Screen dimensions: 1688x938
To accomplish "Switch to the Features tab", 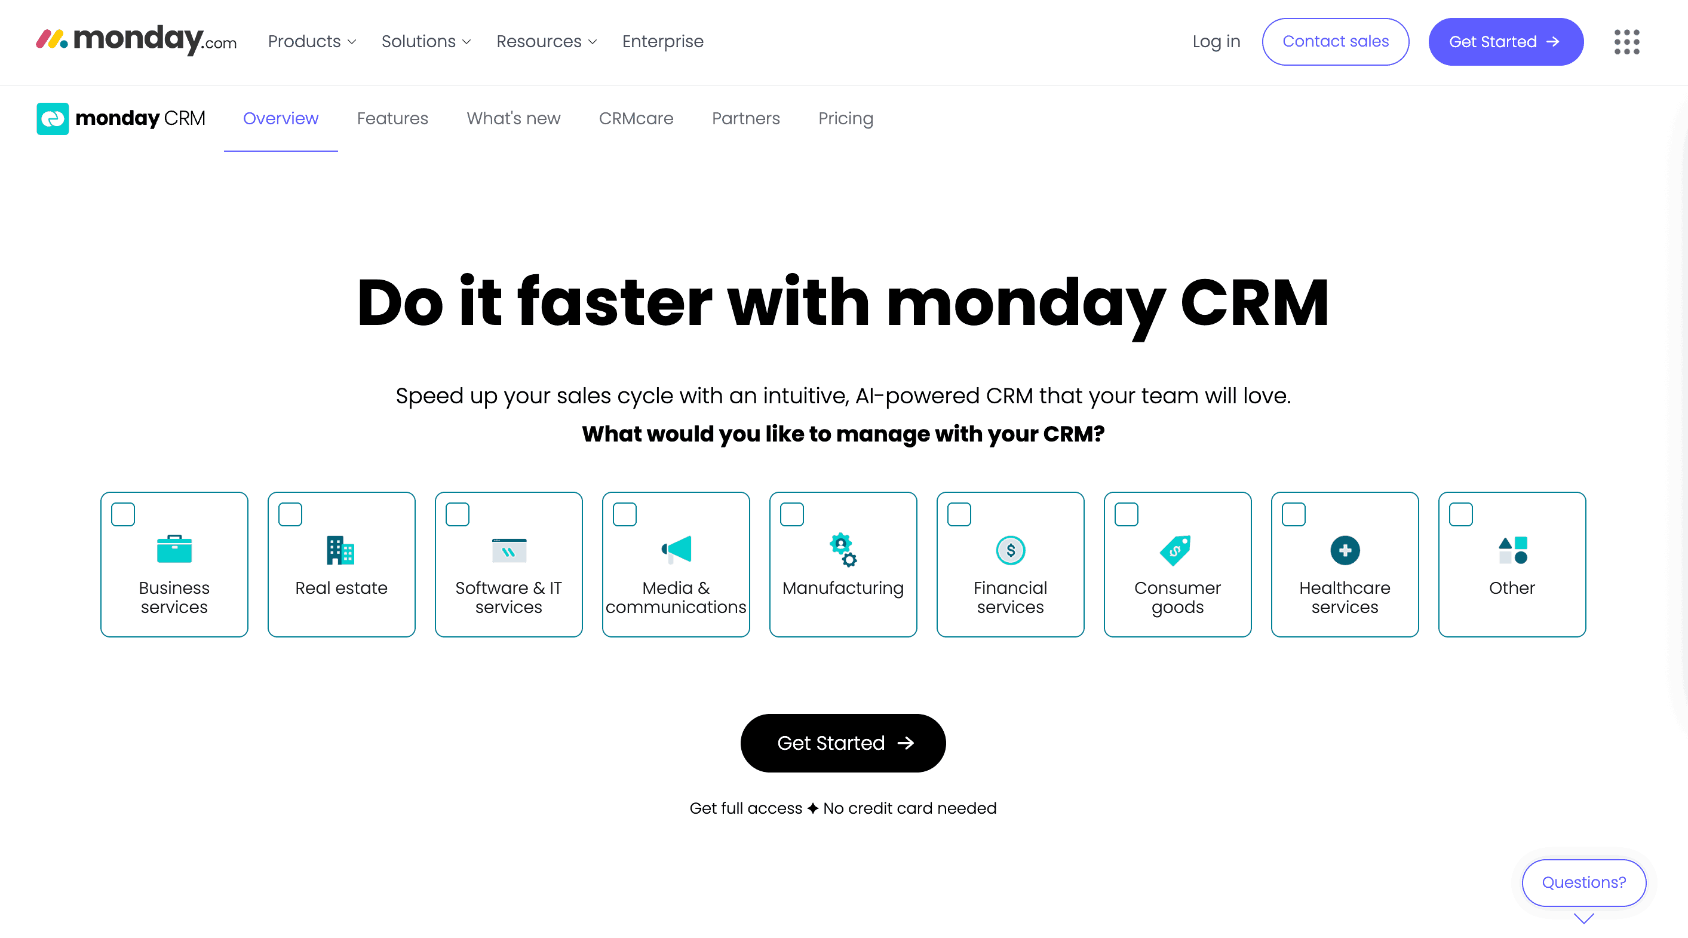I will pyautogui.click(x=392, y=119).
